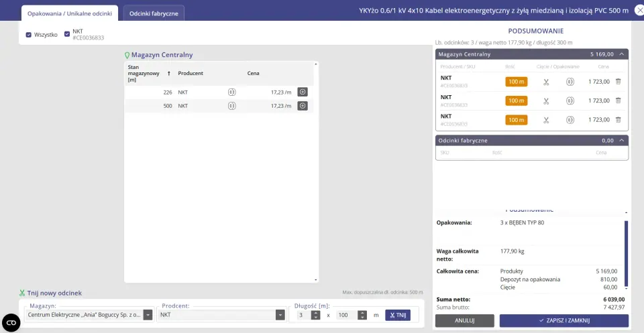Click the 17,23 /m price in 500 row
The image size is (644, 333).
click(x=281, y=106)
